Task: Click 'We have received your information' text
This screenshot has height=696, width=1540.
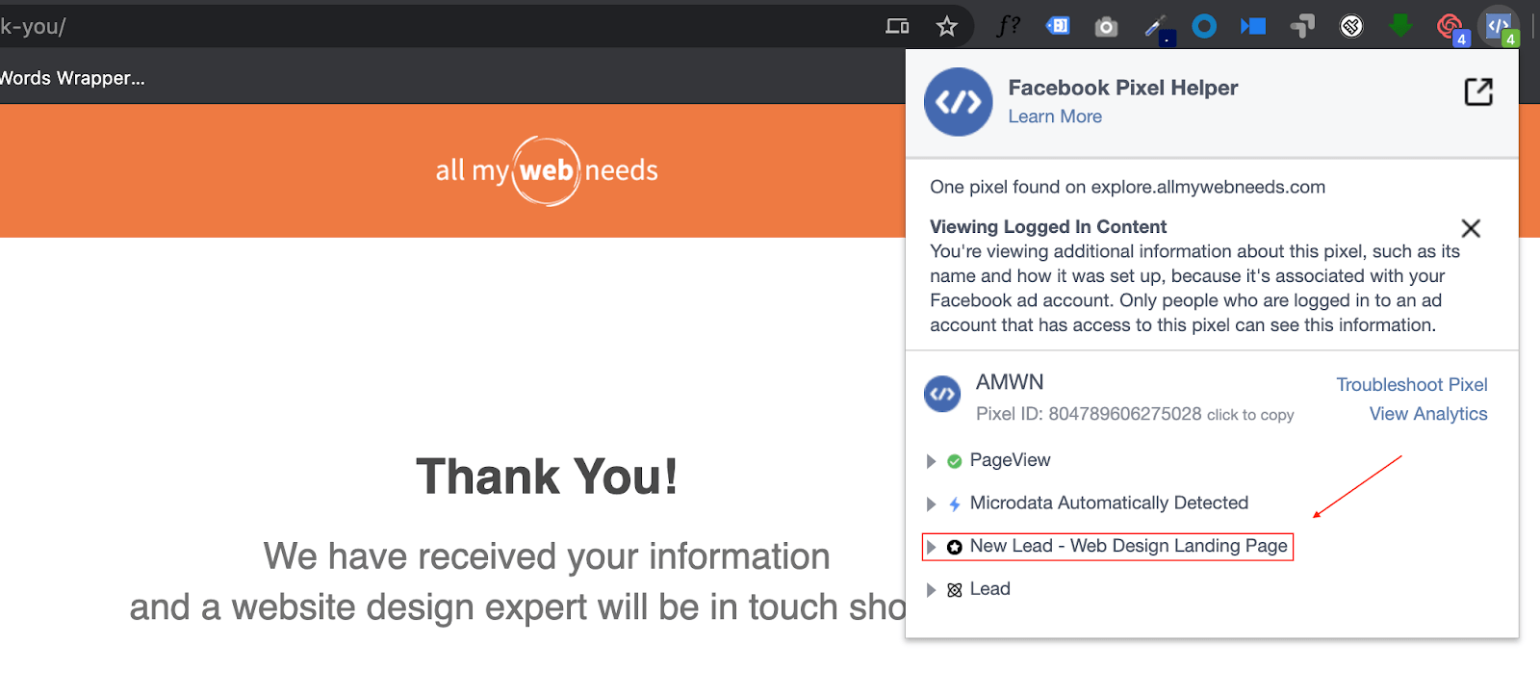Action: tap(547, 556)
